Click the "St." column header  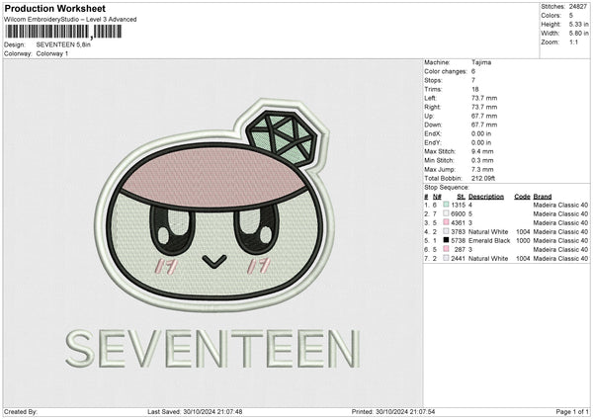[461, 197]
